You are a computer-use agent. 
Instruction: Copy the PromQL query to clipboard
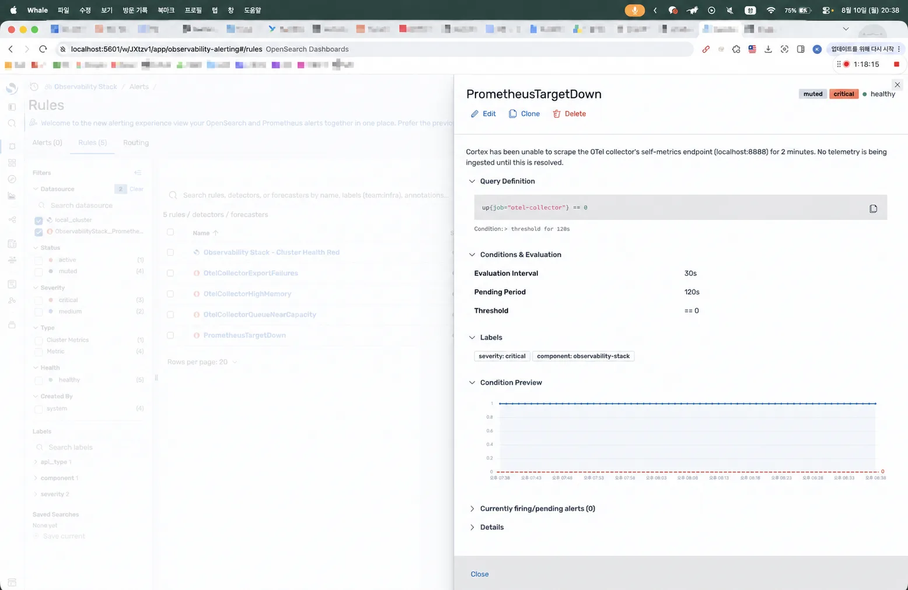point(873,208)
